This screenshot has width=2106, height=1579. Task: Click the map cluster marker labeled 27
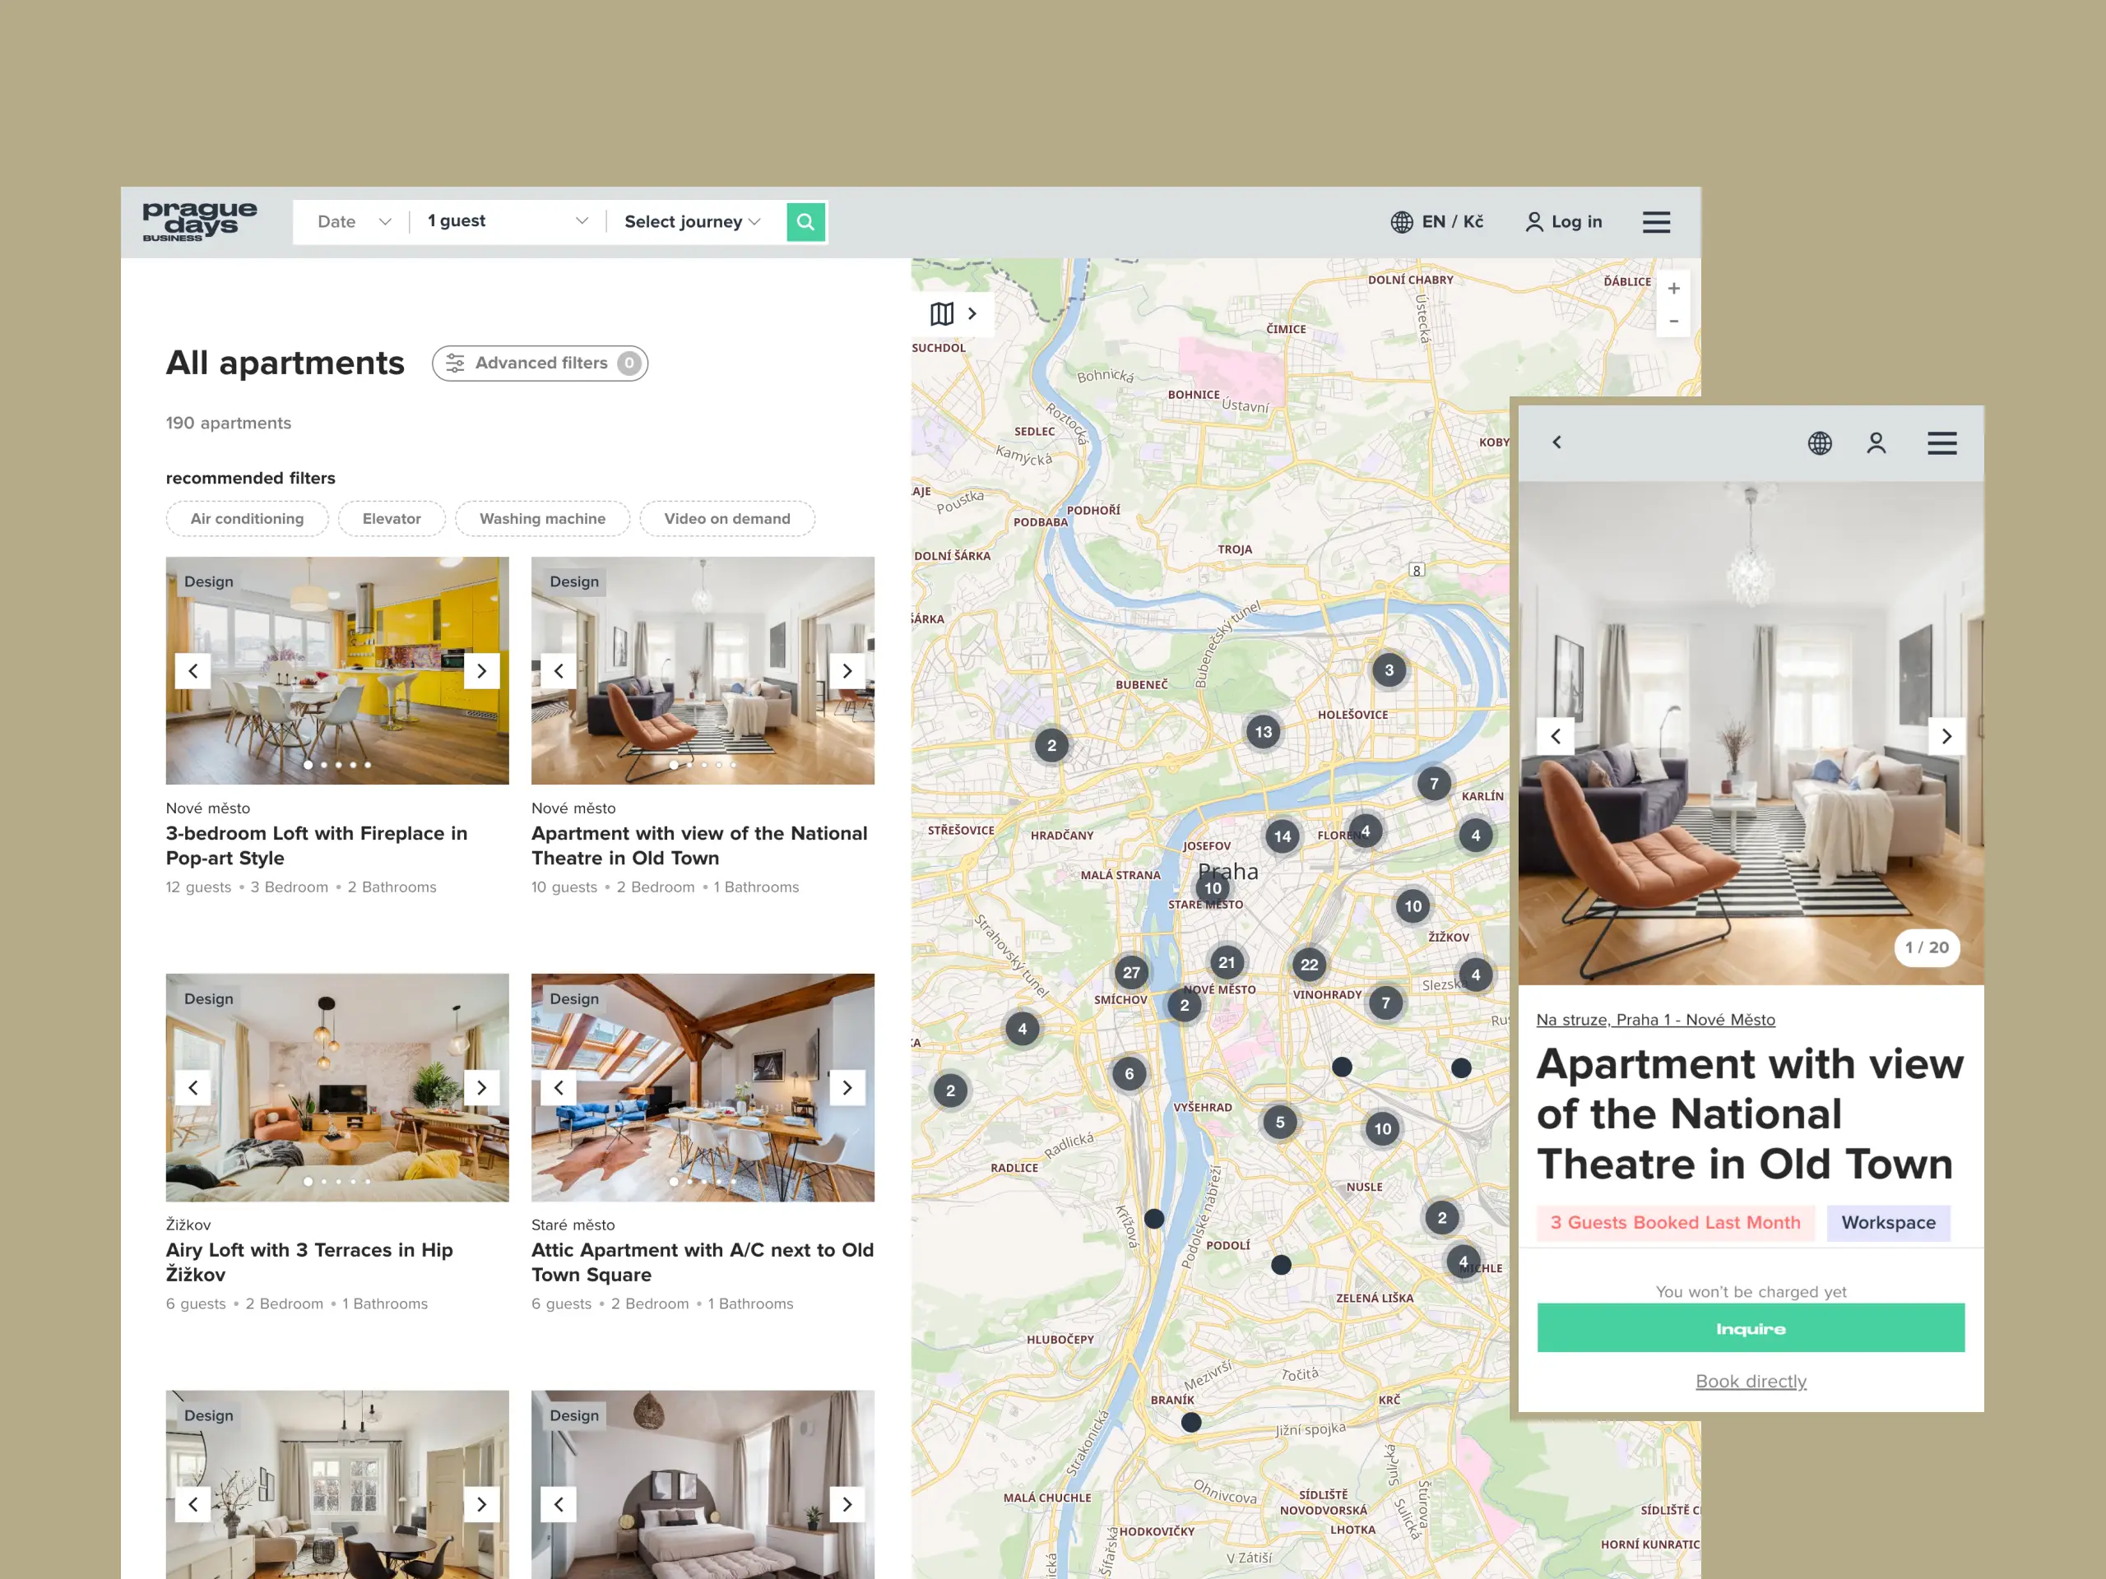tap(1130, 972)
